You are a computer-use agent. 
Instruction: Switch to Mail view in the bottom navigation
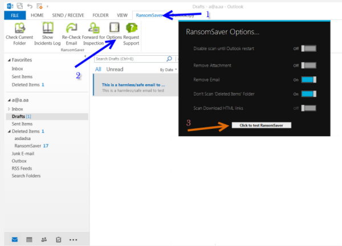[15, 240]
